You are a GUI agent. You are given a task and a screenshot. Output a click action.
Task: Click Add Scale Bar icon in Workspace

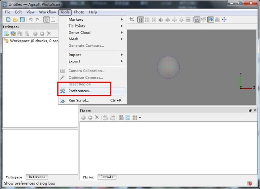(x=27, y=34)
